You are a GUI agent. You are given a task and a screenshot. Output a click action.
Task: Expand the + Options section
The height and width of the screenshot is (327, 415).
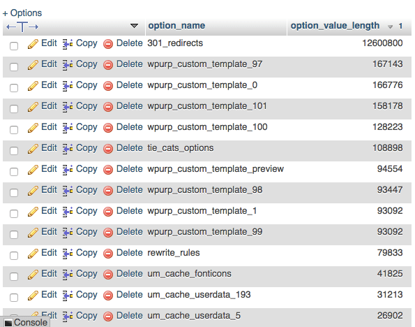(x=22, y=13)
